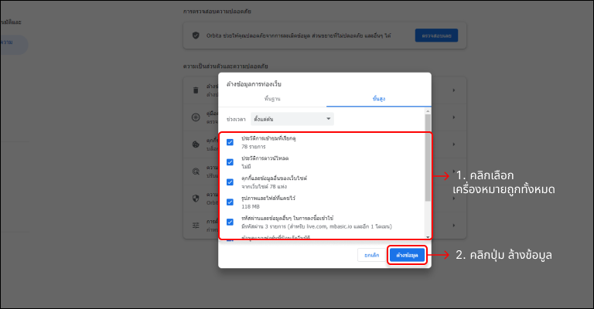Image resolution: width=594 pixels, height=309 pixels.
Task: Click the scrollbar up arrow in the dialog
Action: pyautogui.click(x=428, y=111)
